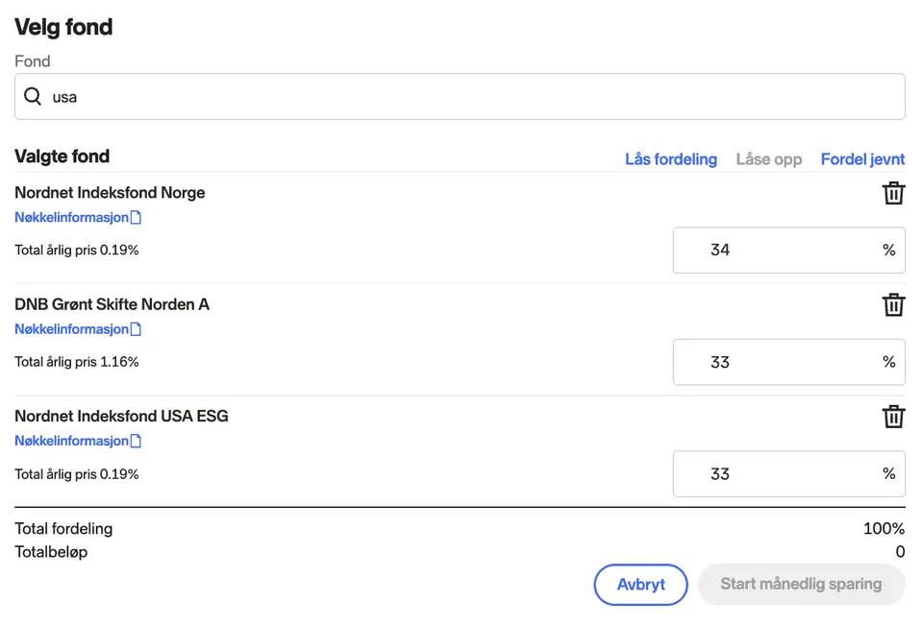Click the search magnifier icon in Fond field

[x=33, y=96]
